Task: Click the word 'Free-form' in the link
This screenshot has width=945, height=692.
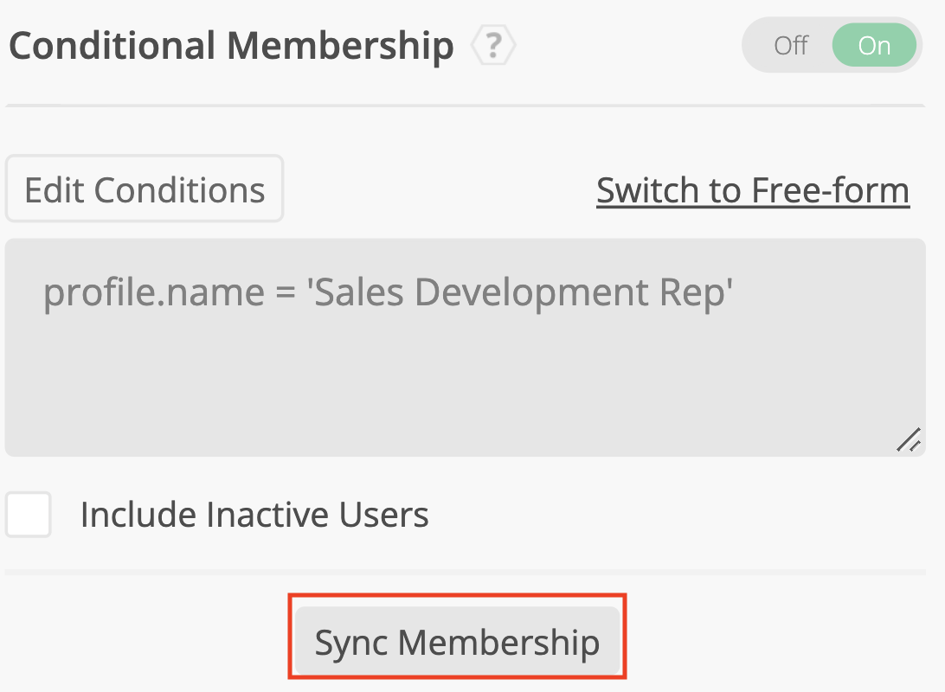Action: tap(830, 189)
